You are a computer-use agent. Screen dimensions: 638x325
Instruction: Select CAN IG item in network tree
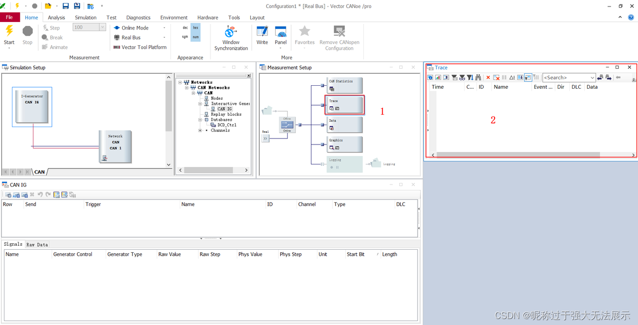coord(225,109)
